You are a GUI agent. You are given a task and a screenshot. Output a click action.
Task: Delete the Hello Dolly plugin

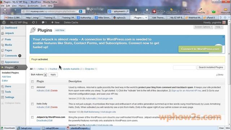(x=54, y=107)
